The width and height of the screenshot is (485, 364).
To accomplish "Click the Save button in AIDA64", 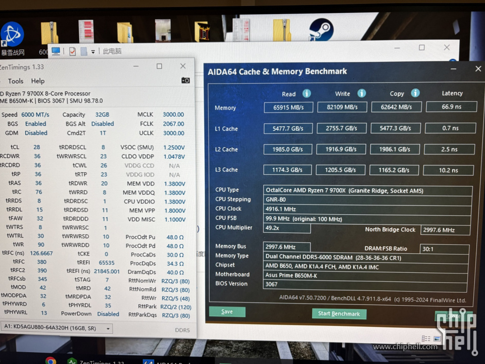I will click(227, 312).
